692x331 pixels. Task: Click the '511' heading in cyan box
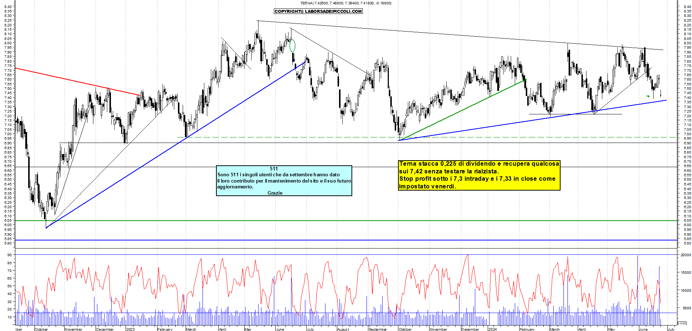coord(274,169)
